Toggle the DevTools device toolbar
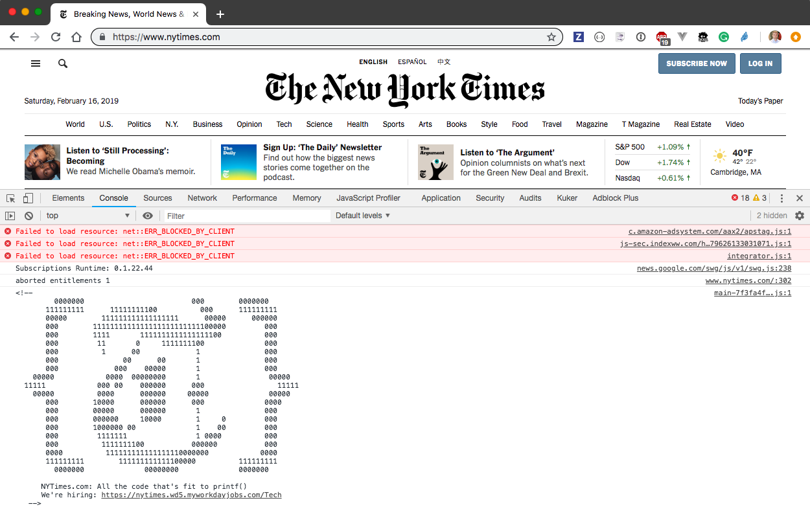Image resolution: width=810 pixels, height=507 pixels. pos(28,198)
